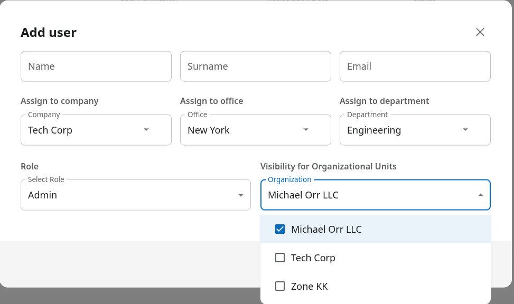
Task: Click the Select Role caret icon
Action: [x=241, y=195]
